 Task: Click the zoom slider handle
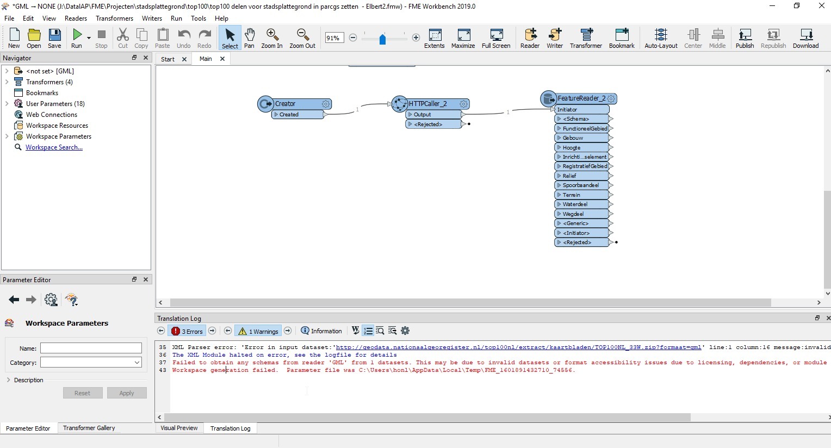[382, 39]
